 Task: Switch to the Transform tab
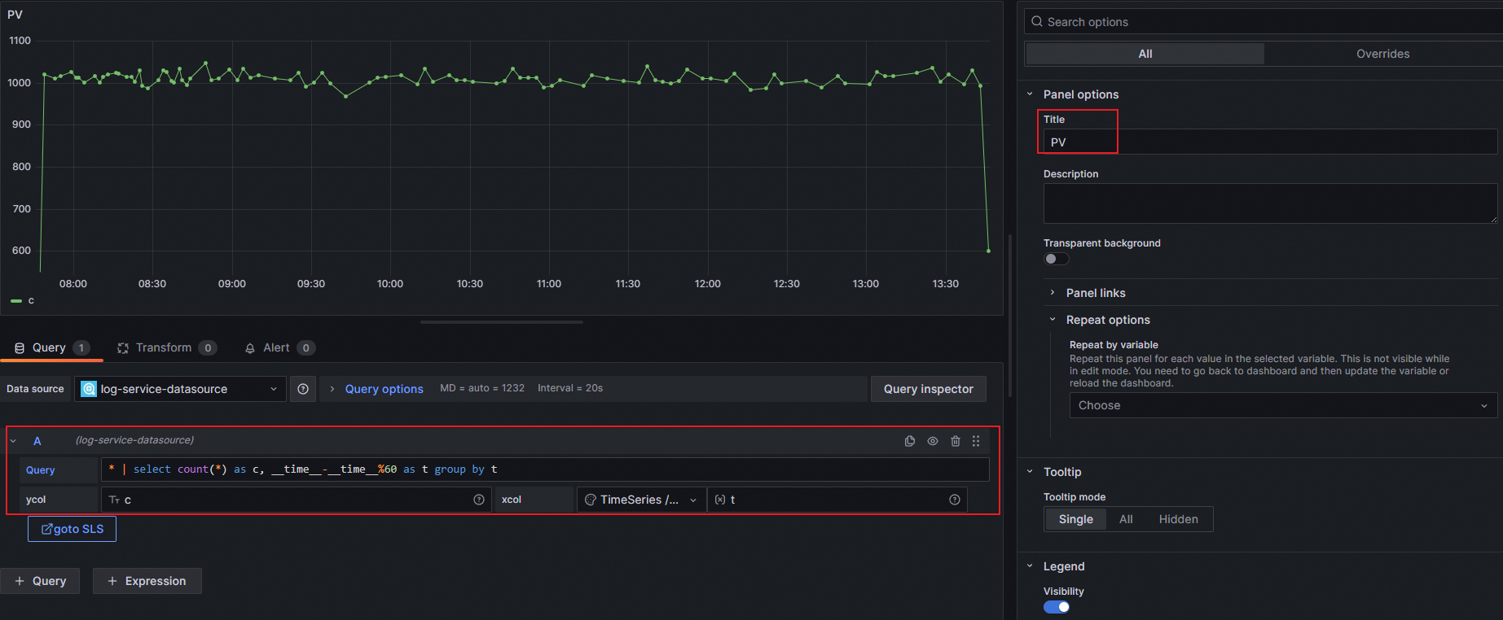click(x=167, y=347)
